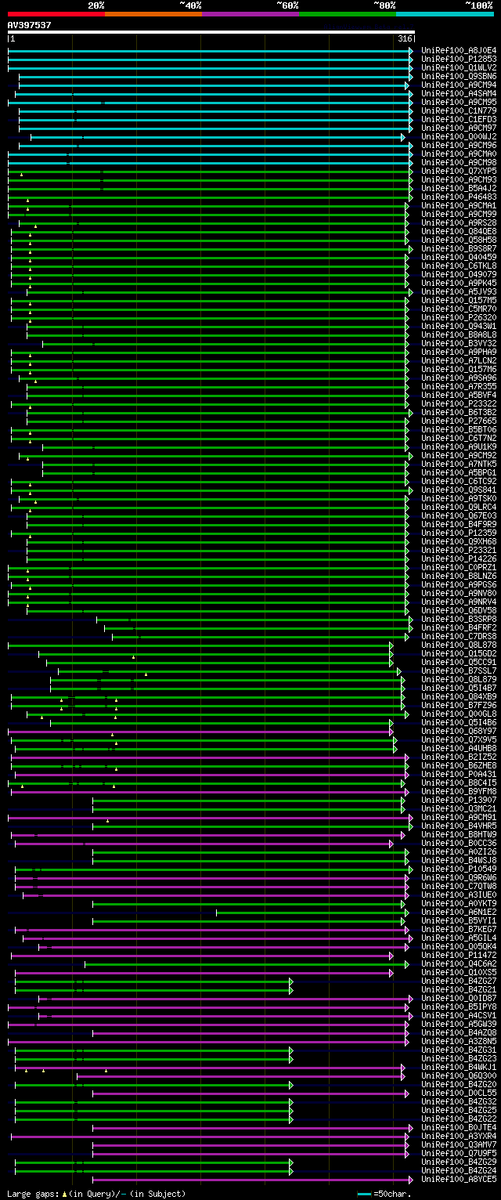Select the UniRef100_Q9S841 label
Image resolution: width=501 pixels, height=1200 pixels.
[x=459, y=490]
